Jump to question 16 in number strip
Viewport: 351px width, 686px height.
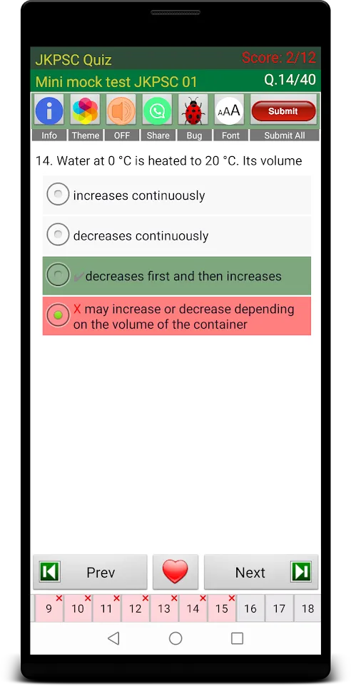click(250, 608)
